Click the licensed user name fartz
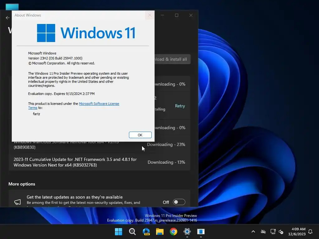Viewport: 319px width, 239px height. [36, 114]
